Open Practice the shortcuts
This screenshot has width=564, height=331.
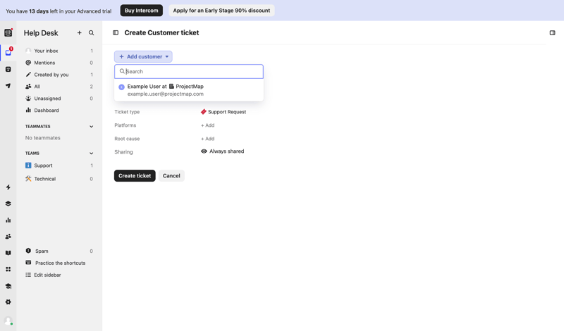59,263
